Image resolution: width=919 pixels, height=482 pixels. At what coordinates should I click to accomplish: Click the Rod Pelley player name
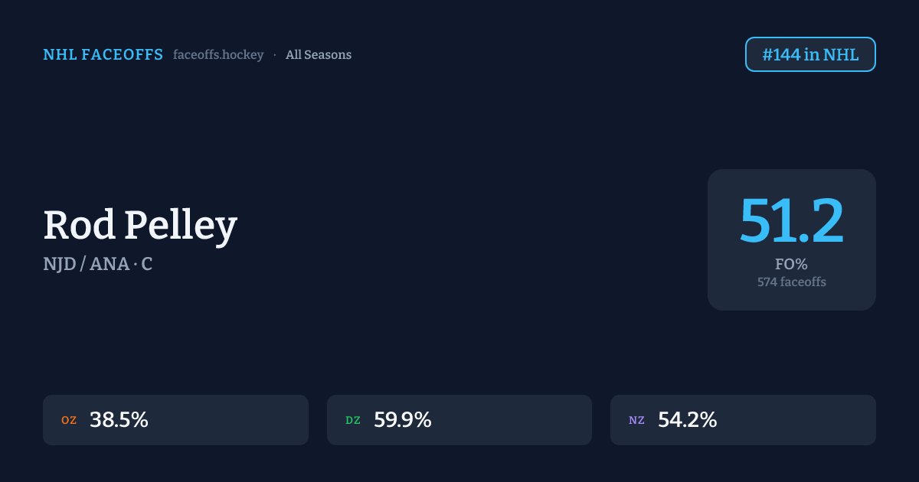(140, 226)
